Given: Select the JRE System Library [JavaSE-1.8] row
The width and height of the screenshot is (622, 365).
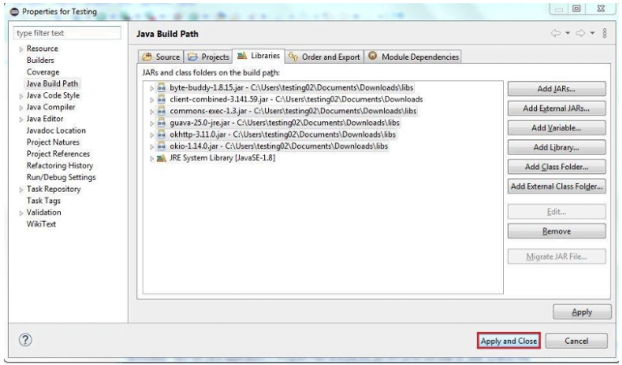Looking at the screenshot, I should pyautogui.click(x=222, y=158).
